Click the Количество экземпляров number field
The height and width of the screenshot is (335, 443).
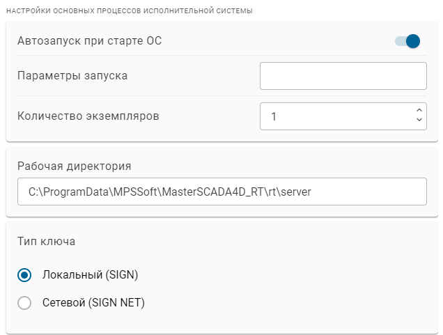click(x=334, y=116)
